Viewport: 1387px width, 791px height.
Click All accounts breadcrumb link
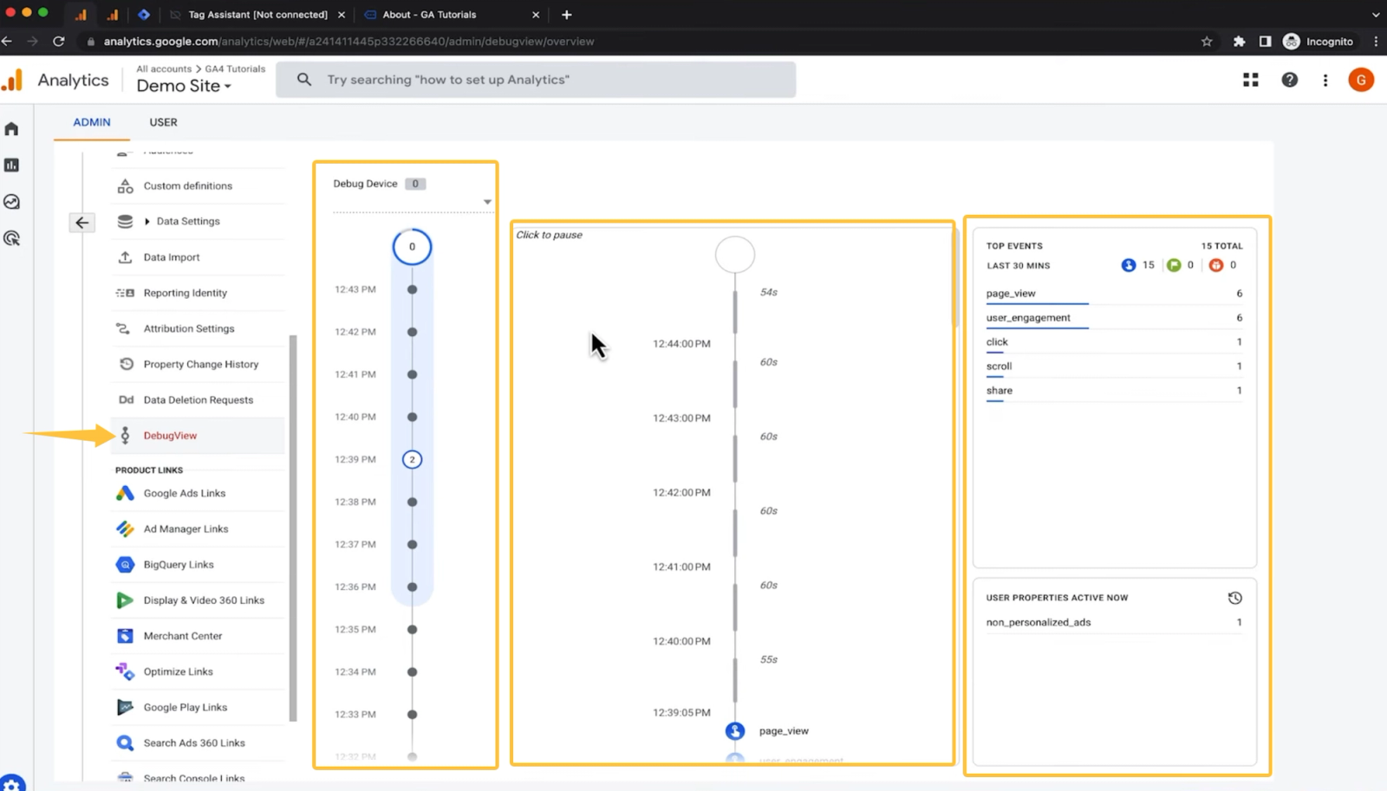click(164, 68)
